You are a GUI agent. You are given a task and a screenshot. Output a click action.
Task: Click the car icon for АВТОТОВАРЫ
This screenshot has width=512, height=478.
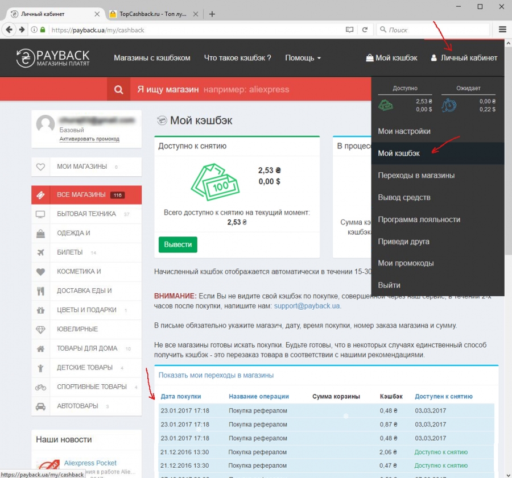click(40, 406)
